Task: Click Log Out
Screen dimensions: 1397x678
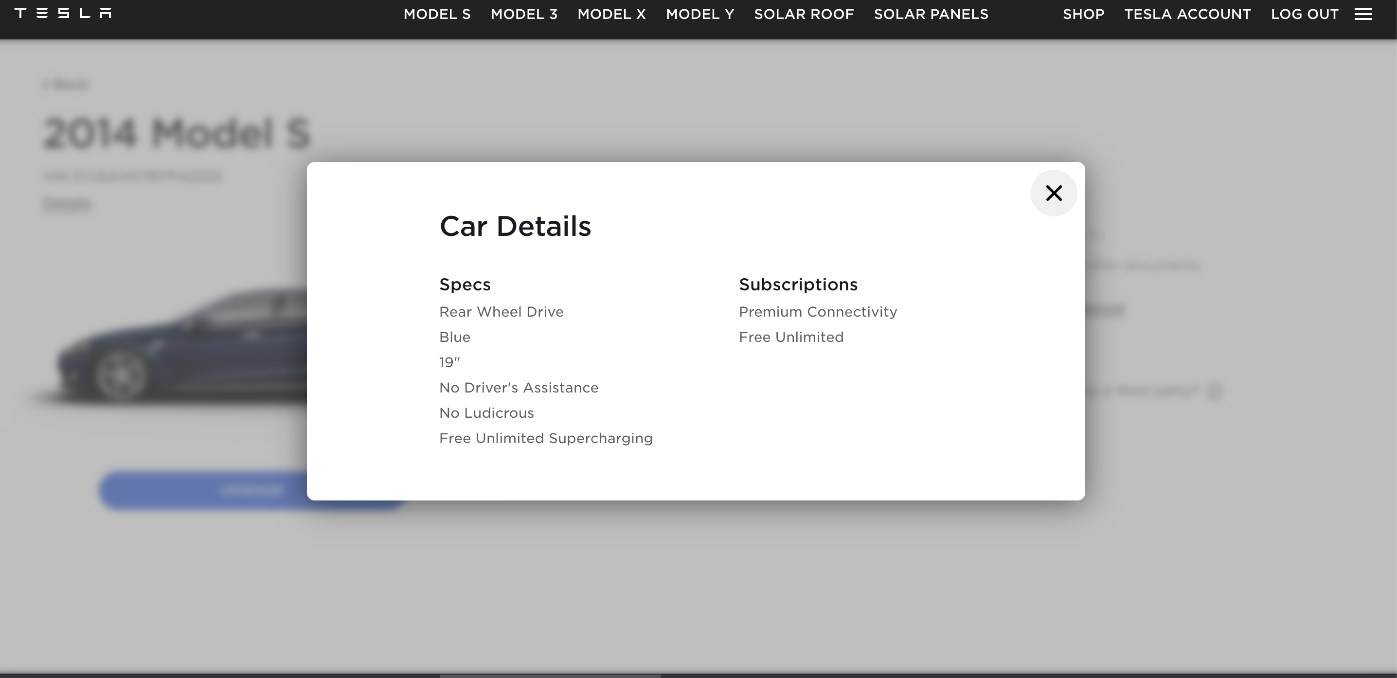Action: tap(1304, 15)
